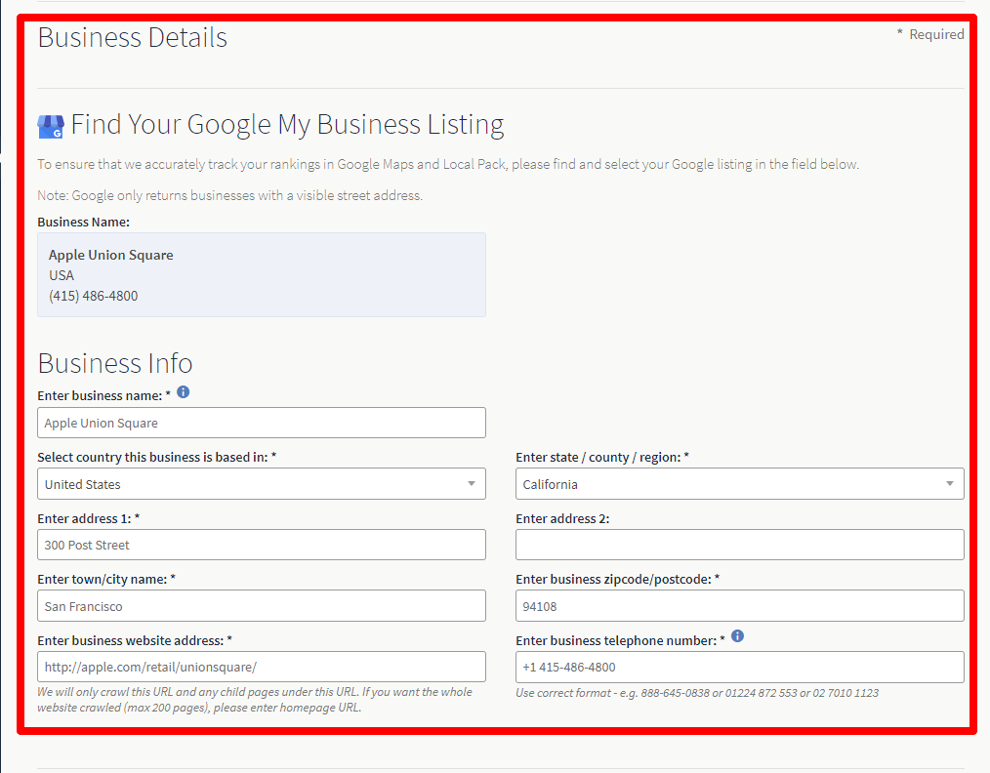Click the "Enter state / county / region:" label
Viewport: 990px width, 773px height.
pyautogui.click(x=602, y=458)
